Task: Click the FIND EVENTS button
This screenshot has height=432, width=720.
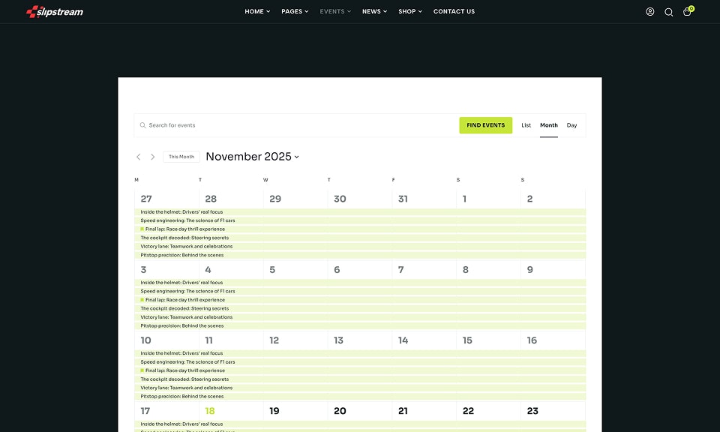Action: pyautogui.click(x=486, y=125)
